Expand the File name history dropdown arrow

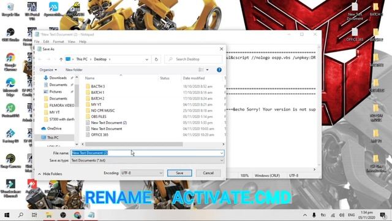point(222,153)
